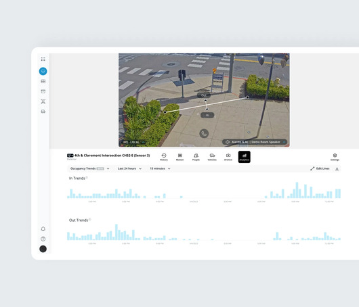This screenshot has height=307, width=359.
Task: Click the phone call button on video
Action: [x=204, y=133]
